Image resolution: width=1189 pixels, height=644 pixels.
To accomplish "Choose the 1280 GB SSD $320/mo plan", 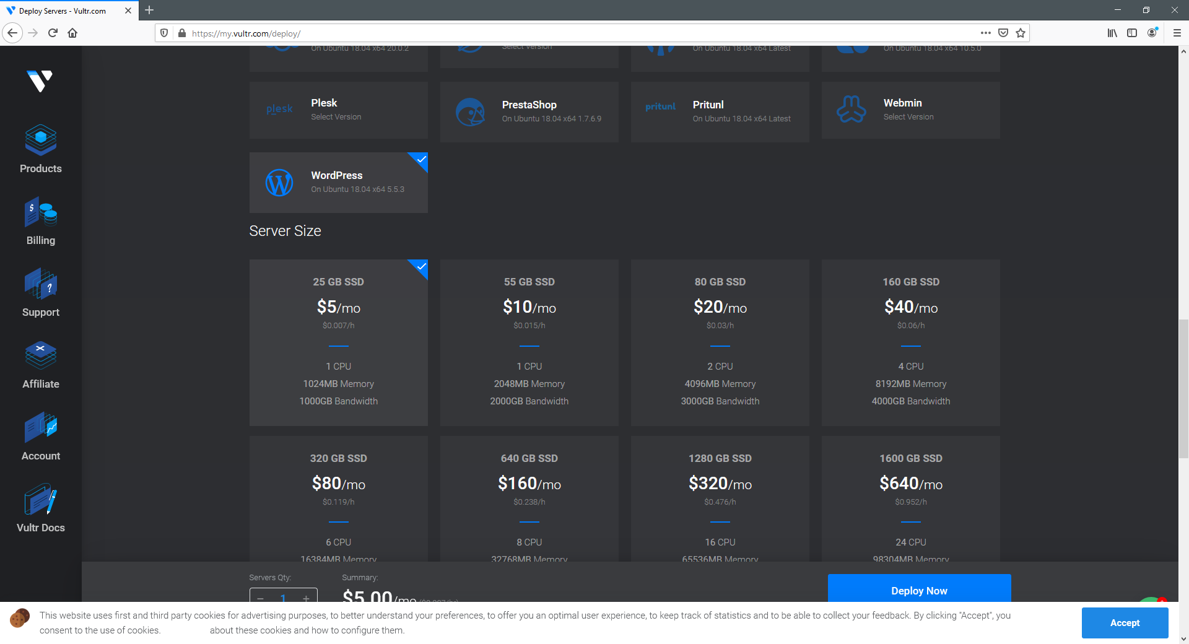I will coord(720,499).
